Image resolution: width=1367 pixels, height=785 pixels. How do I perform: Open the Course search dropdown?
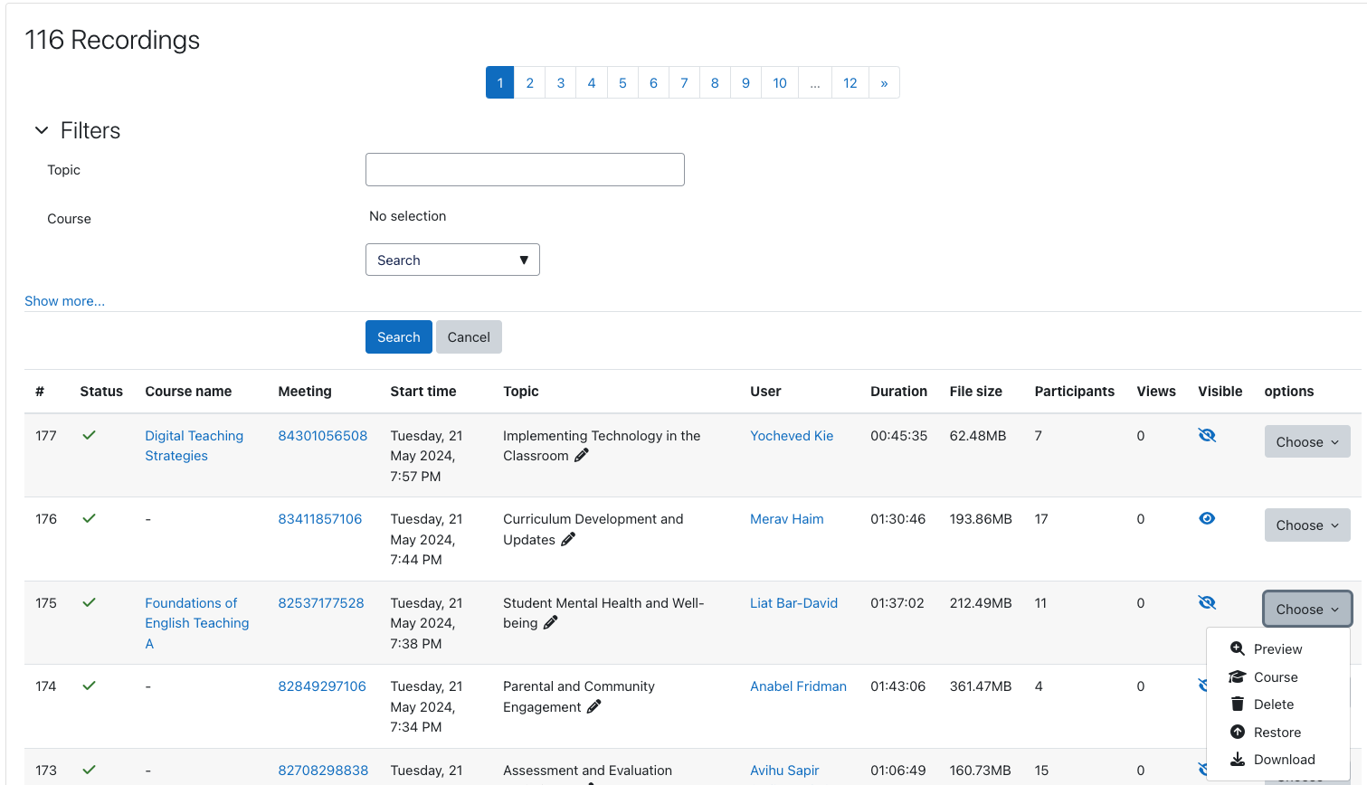[x=452, y=260]
